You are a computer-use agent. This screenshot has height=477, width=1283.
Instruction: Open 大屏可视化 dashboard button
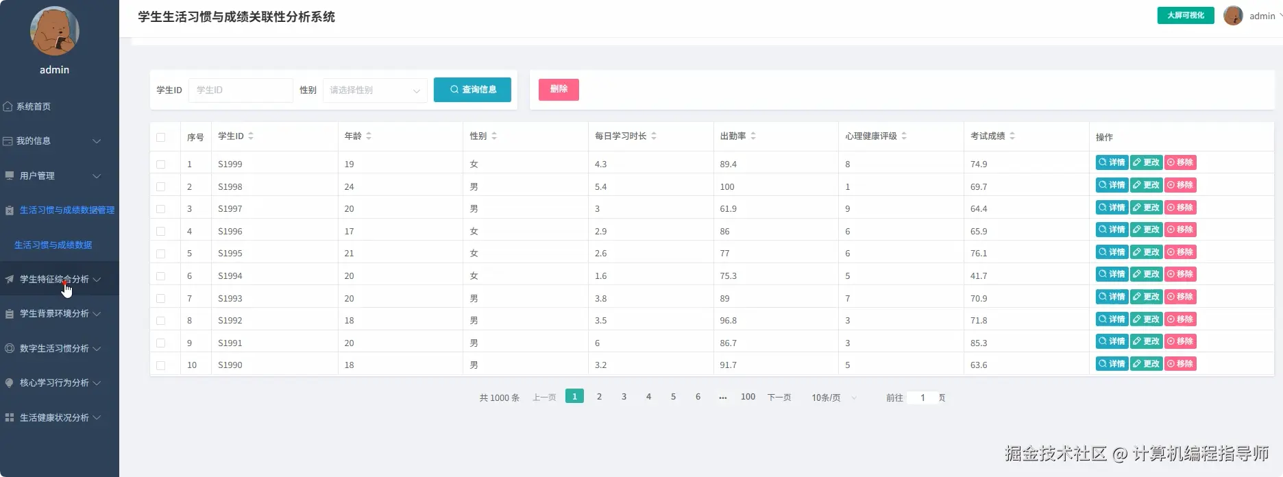click(x=1186, y=15)
